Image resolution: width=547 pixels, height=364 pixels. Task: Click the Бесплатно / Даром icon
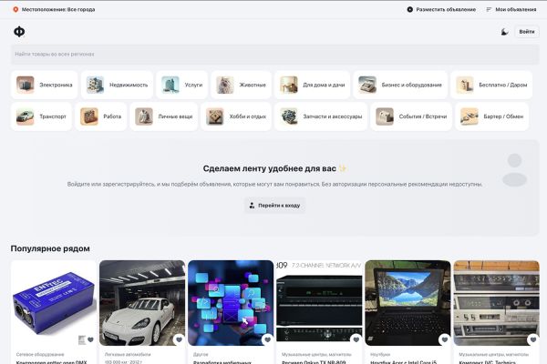[x=465, y=85]
